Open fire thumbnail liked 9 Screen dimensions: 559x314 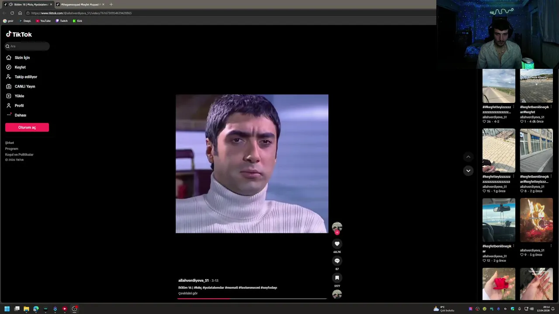[536, 220]
